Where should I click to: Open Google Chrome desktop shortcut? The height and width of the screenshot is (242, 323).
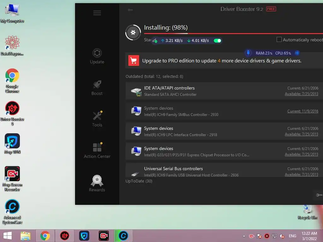pyautogui.click(x=12, y=81)
